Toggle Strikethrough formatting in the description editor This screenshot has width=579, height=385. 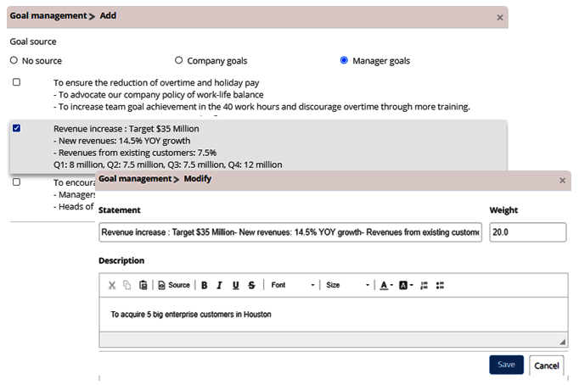[x=252, y=285]
